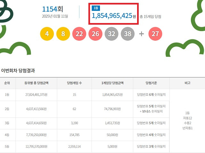Click the total amount 27,824,481,375원
This screenshot has height=153, width=205.
(36, 95)
